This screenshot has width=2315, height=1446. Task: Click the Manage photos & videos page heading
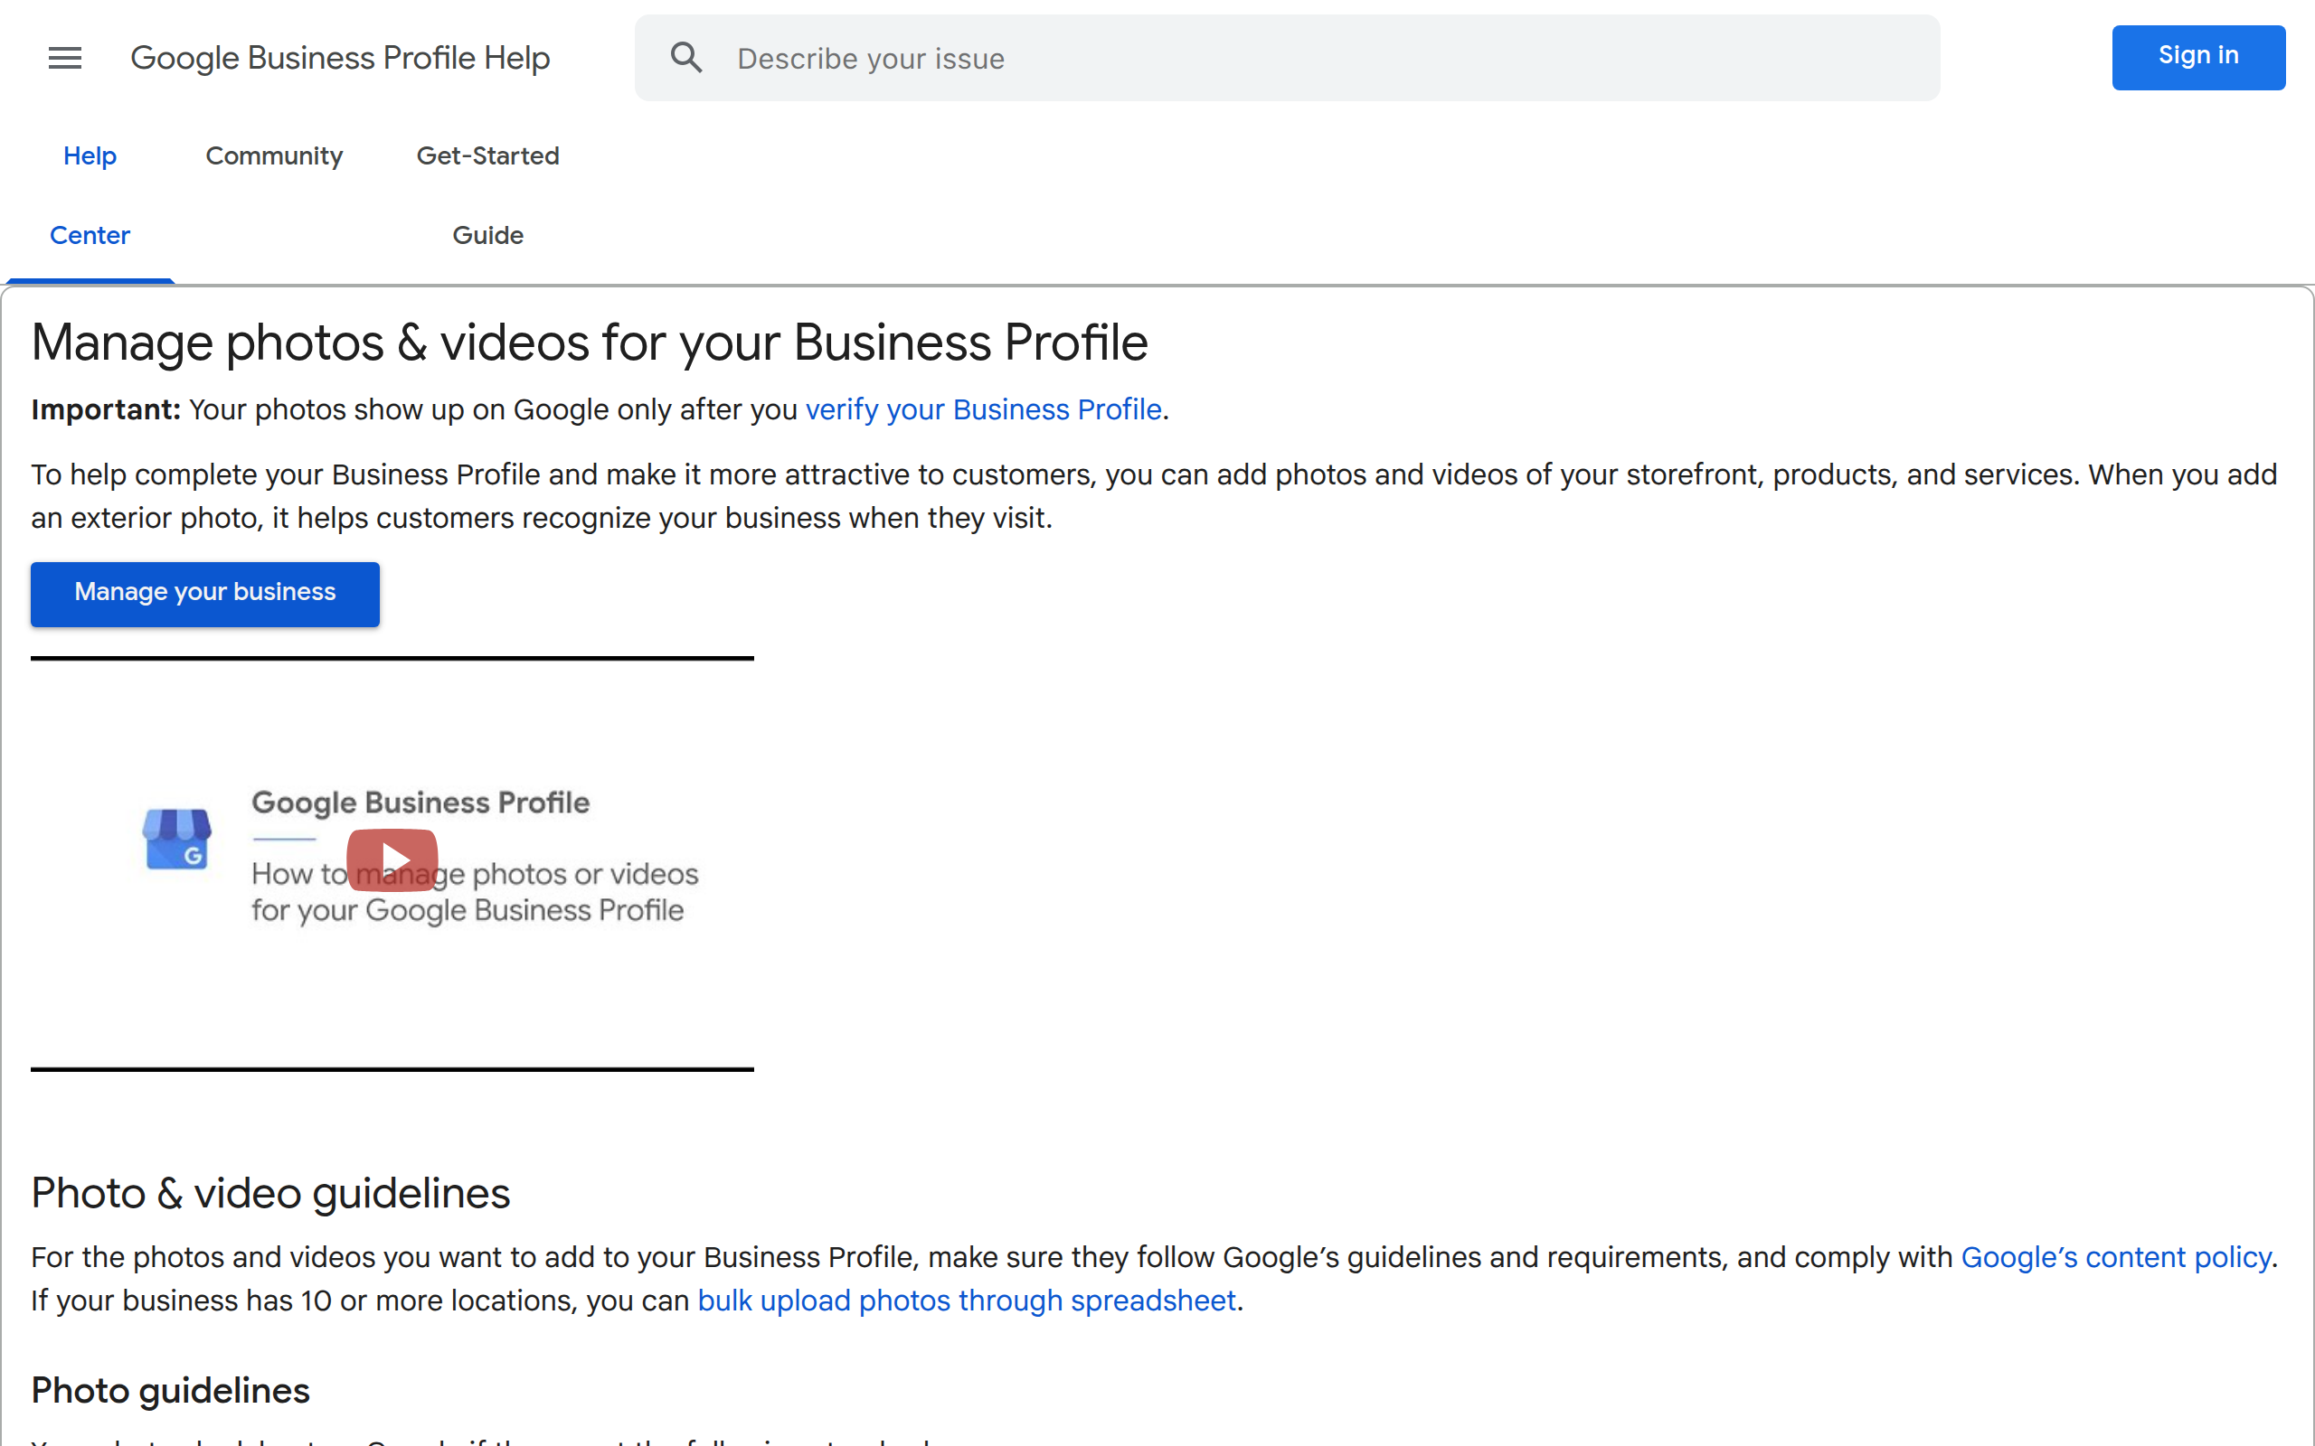coord(590,343)
